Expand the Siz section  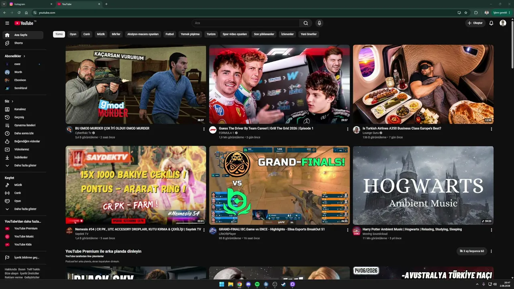pos(9,101)
